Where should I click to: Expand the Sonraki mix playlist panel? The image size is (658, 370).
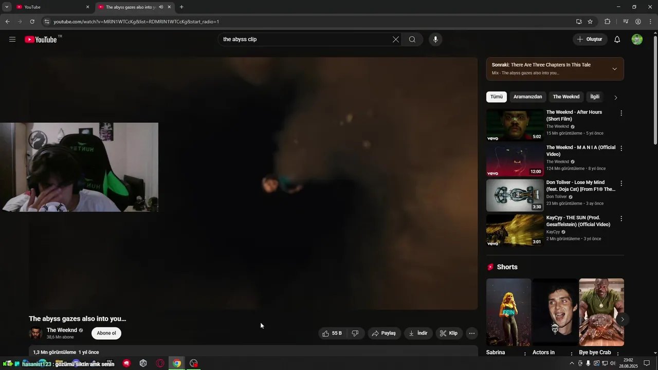pos(614,69)
